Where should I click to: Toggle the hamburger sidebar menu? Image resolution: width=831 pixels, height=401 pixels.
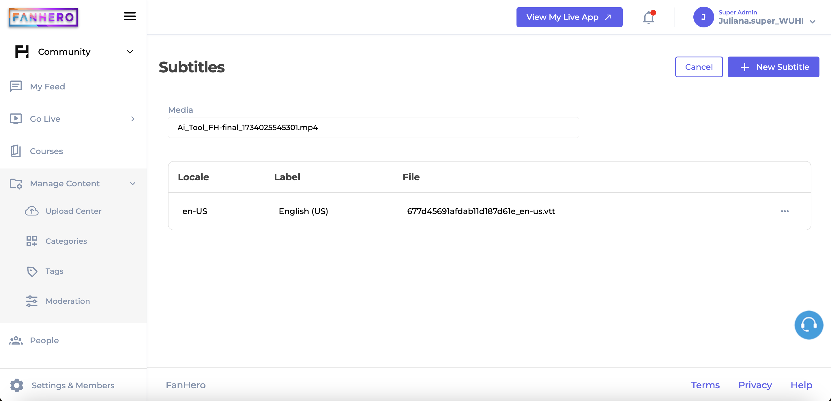pos(130,16)
